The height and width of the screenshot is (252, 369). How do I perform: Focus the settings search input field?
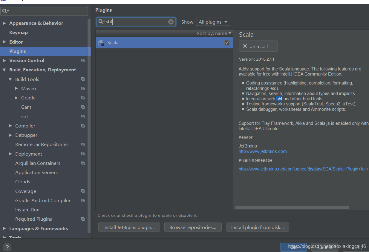44,11
